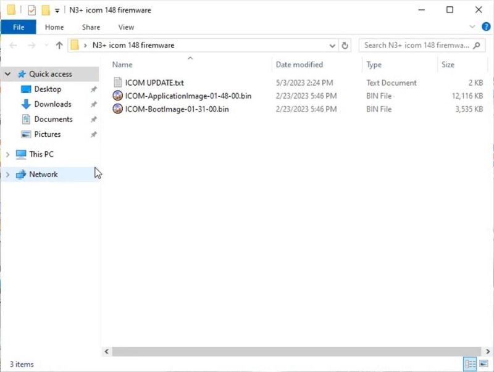The width and height of the screenshot is (494, 372).
Task: Click the pin icon next to Pictures
Action: point(94,134)
